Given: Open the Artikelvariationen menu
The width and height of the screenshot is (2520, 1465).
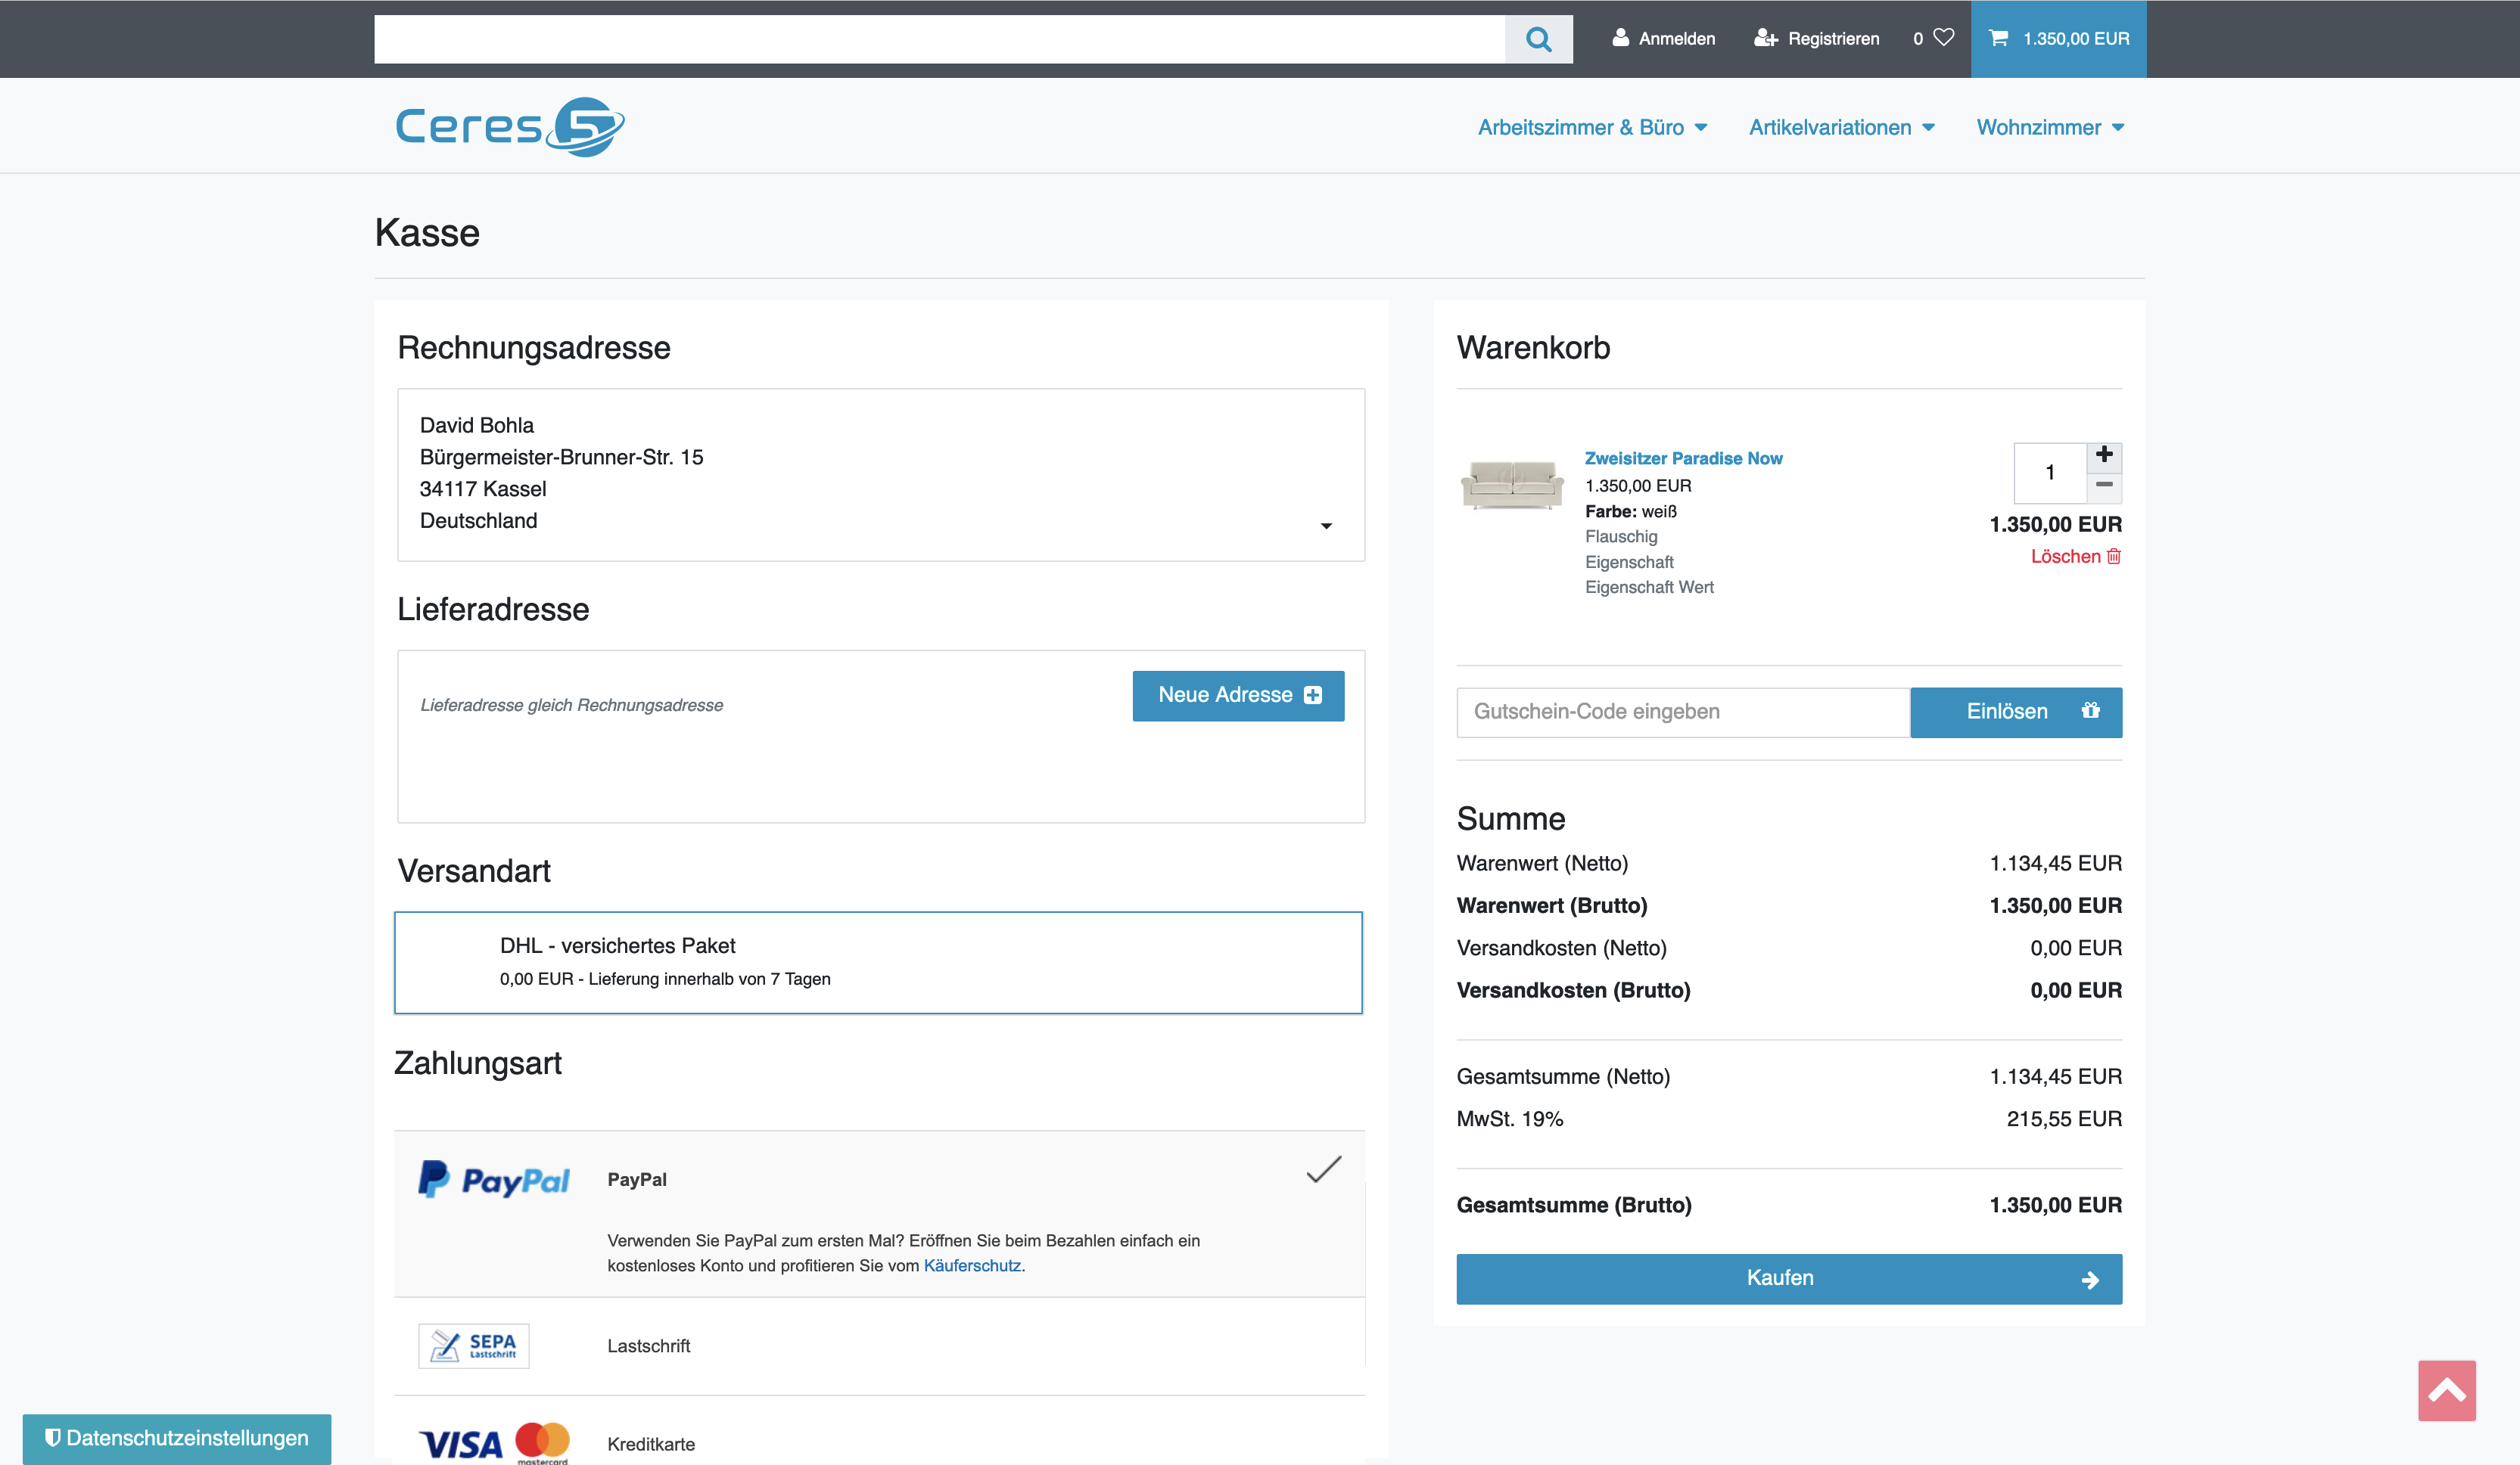Looking at the screenshot, I should coord(1841,128).
